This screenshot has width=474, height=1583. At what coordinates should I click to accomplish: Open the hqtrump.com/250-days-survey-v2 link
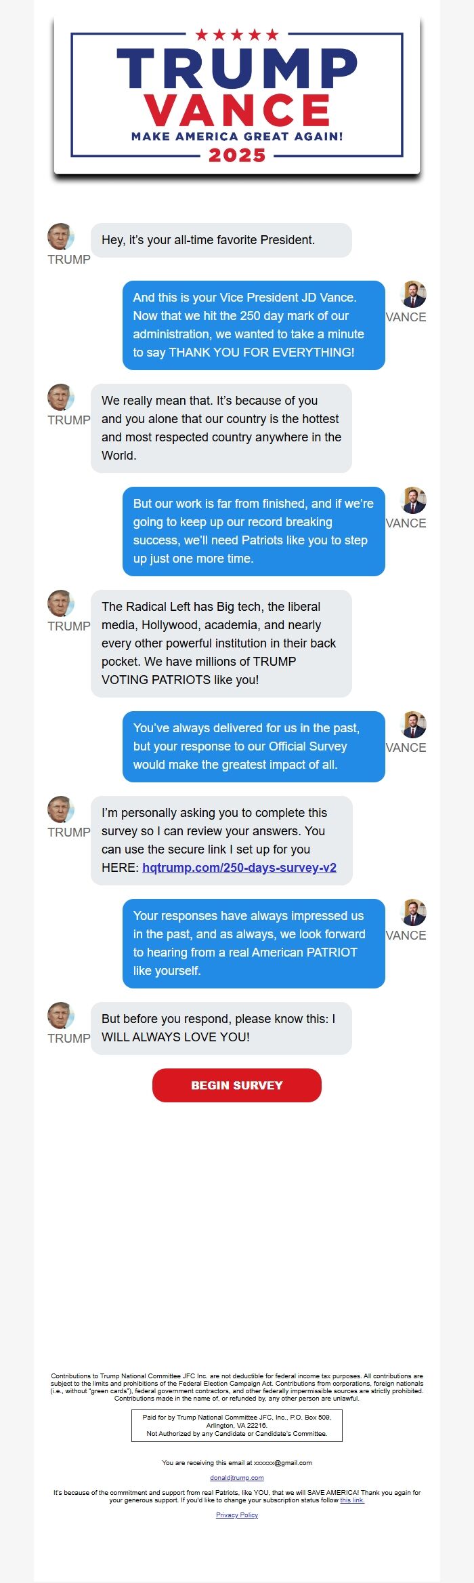(239, 867)
